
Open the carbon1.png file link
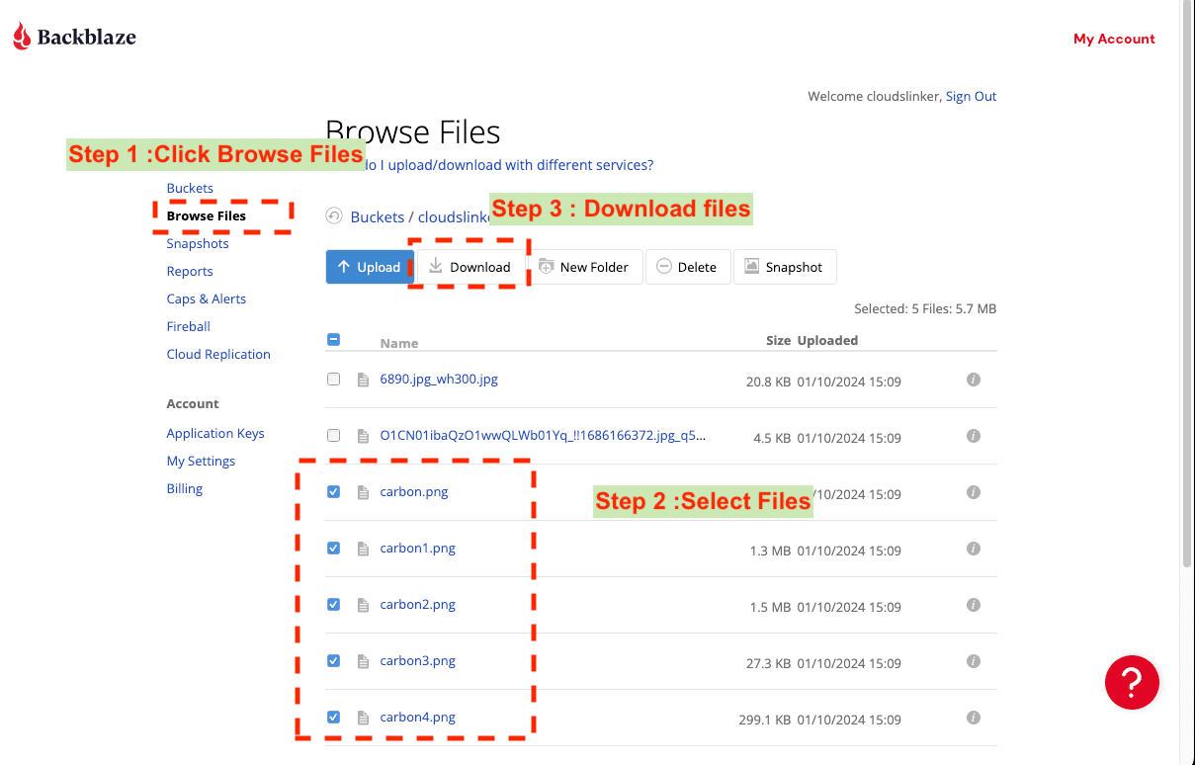[418, 548]
